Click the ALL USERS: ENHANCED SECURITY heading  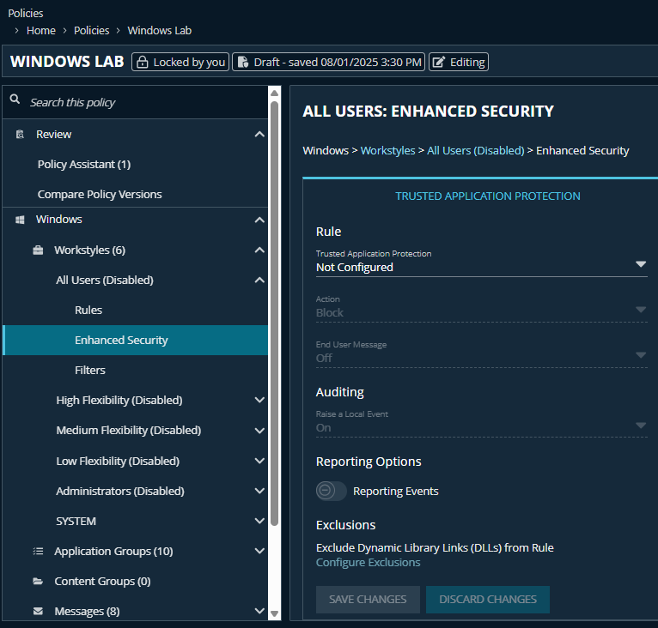pyautogui.click(x=428, y=112)
